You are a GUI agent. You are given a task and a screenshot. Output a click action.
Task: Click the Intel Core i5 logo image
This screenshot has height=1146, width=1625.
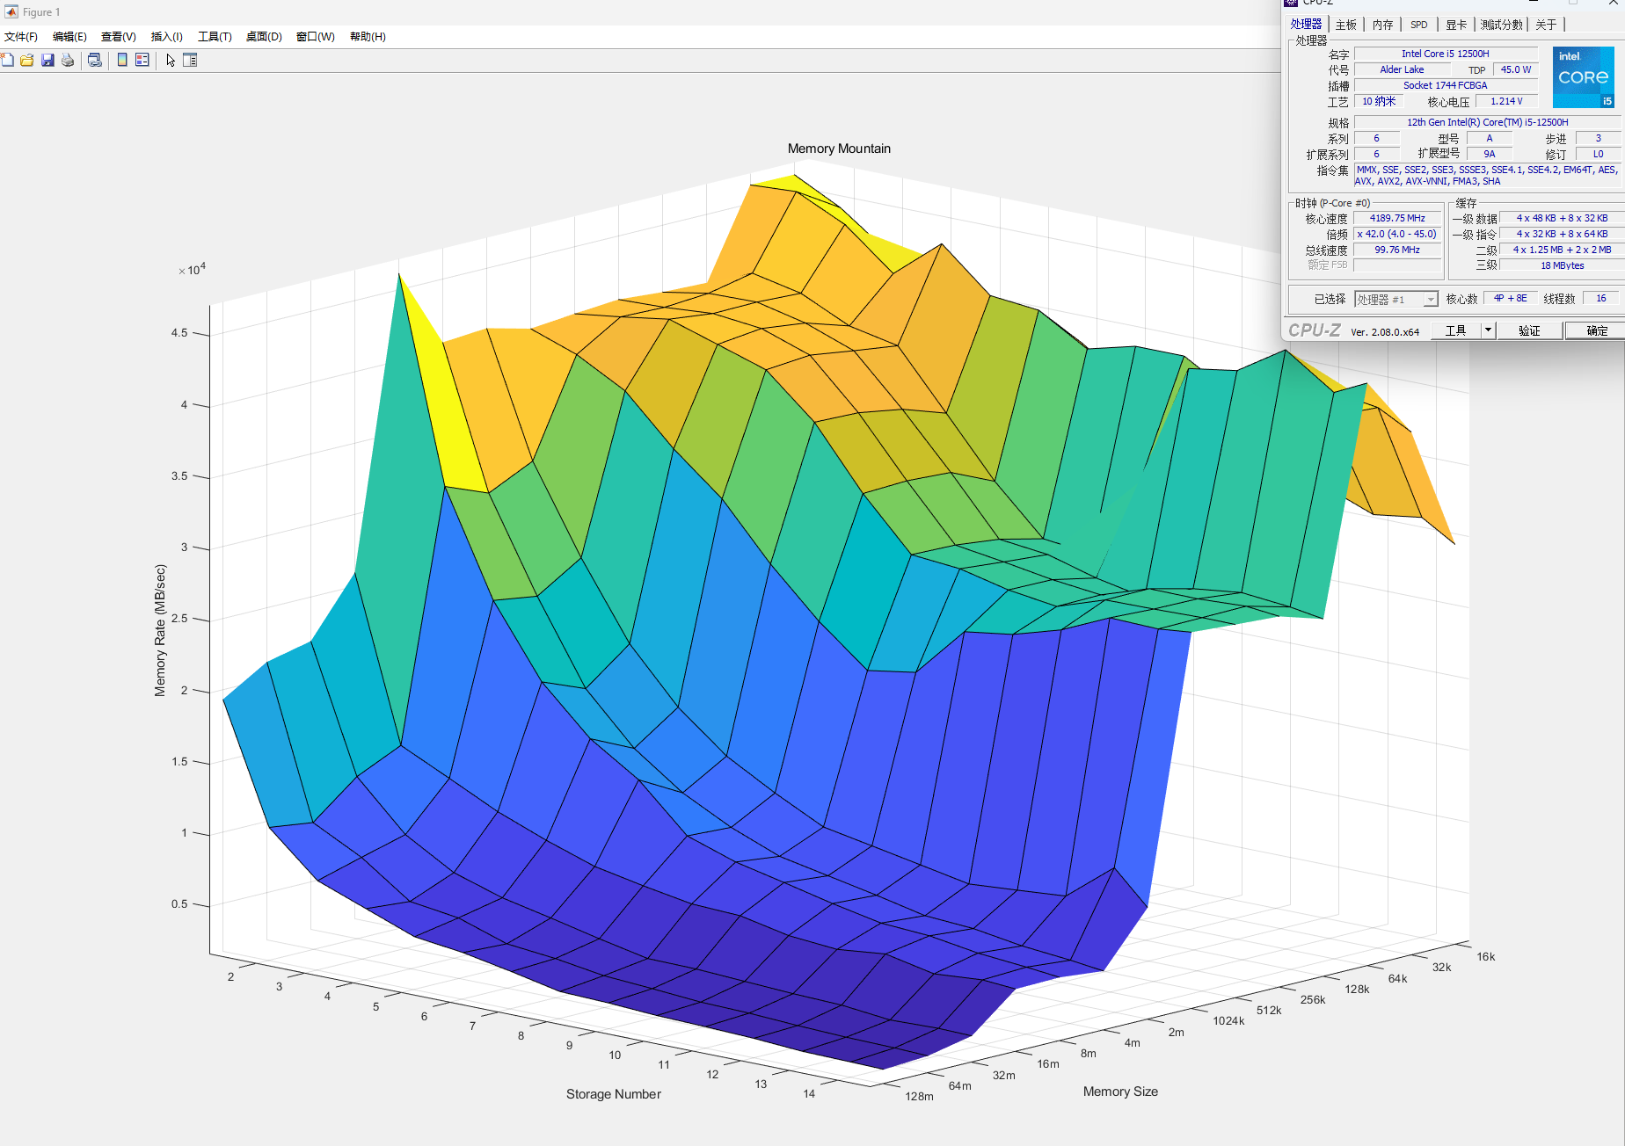1583,77
